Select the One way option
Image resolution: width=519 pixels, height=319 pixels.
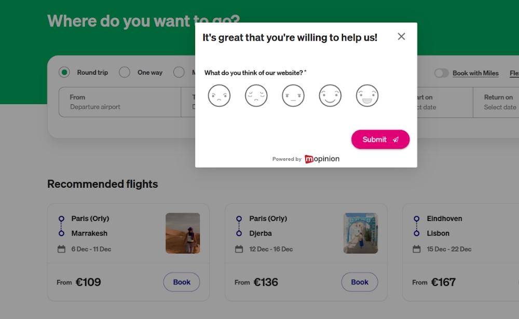click(125, 72)
